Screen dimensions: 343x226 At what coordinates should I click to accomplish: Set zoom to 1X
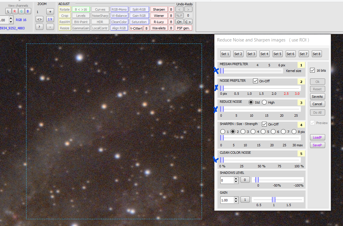pyautogui.click(x=50, y=19)
